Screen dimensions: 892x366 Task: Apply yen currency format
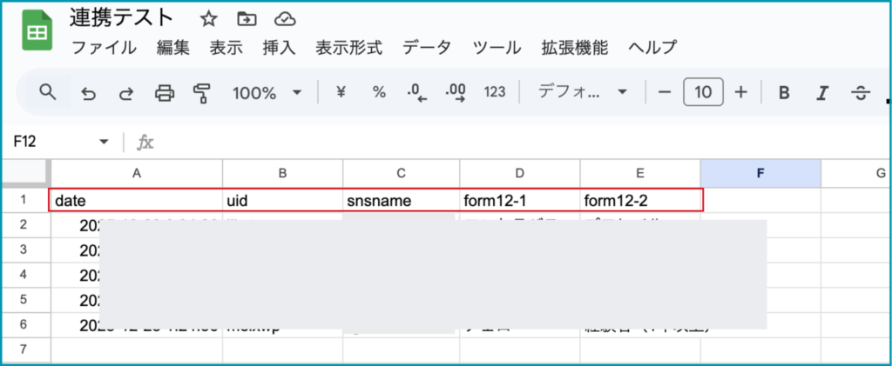[341, 92]
